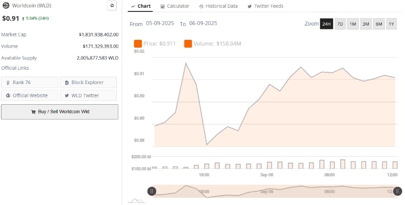Click the rank badge icon beside Rank 76
The width and height of the screenshot is (405, 205).
pyautogui.click(x=8, y=83)
